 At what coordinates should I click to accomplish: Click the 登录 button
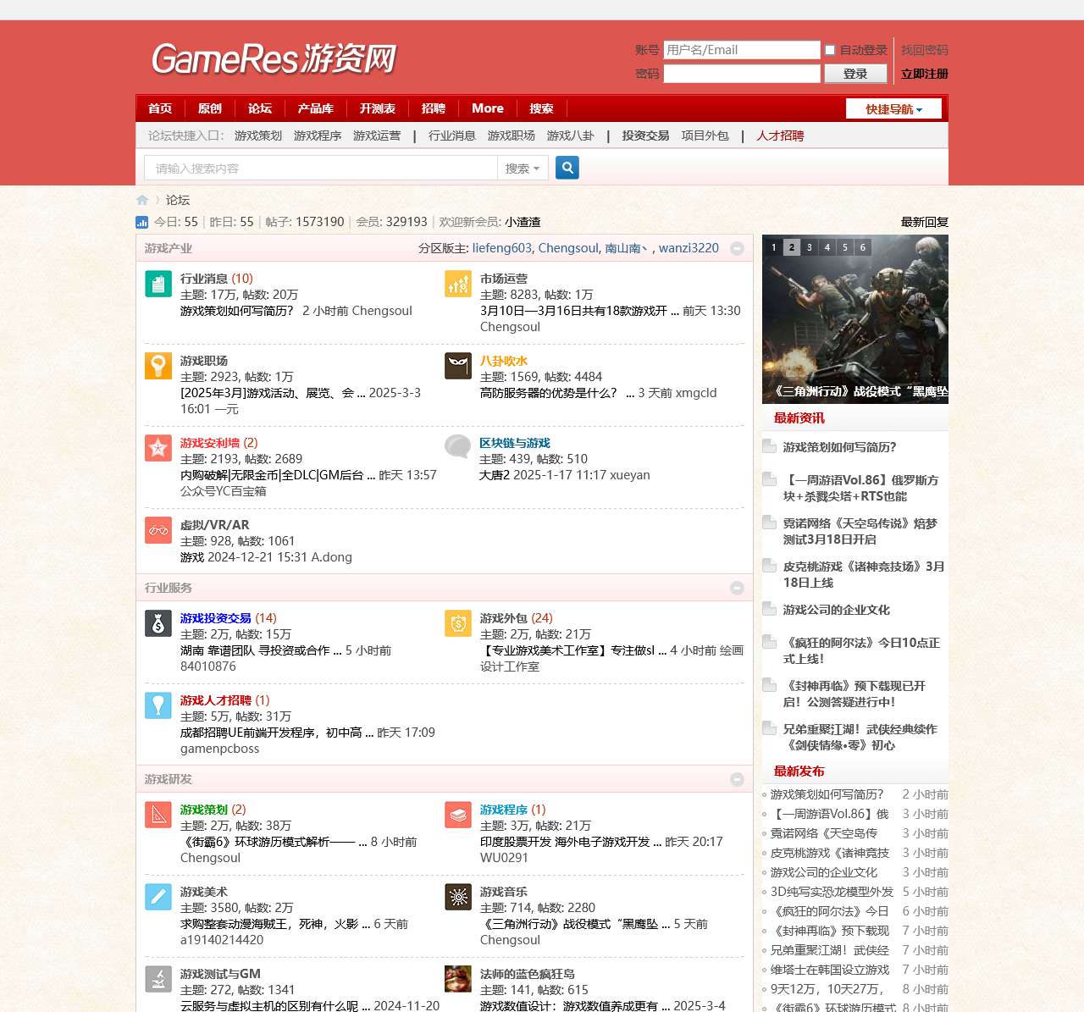855,74
